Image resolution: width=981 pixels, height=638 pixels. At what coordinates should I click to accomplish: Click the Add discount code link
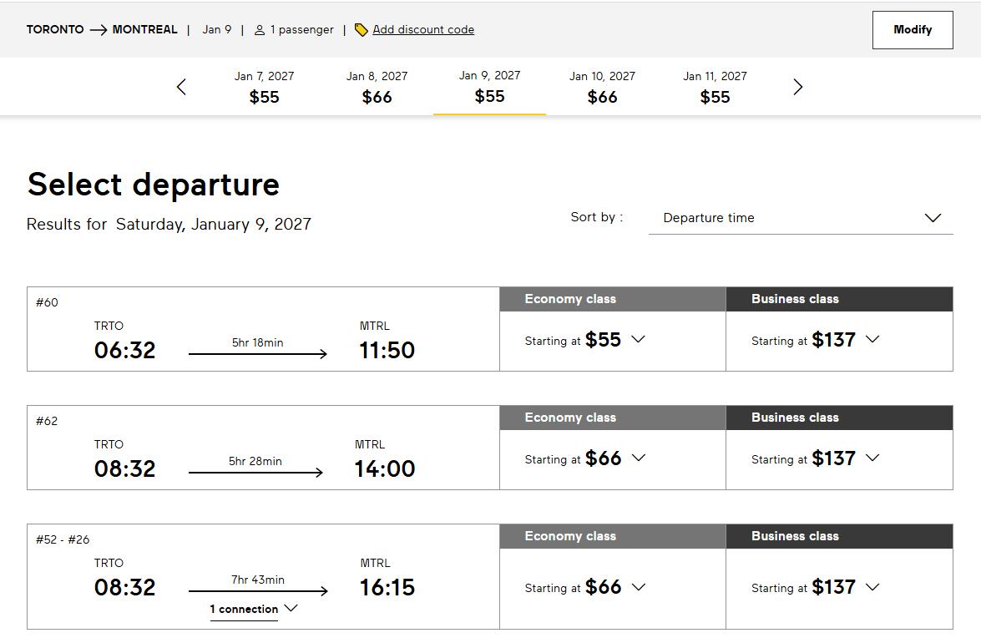pyautogui.click(x=423, y=30)
